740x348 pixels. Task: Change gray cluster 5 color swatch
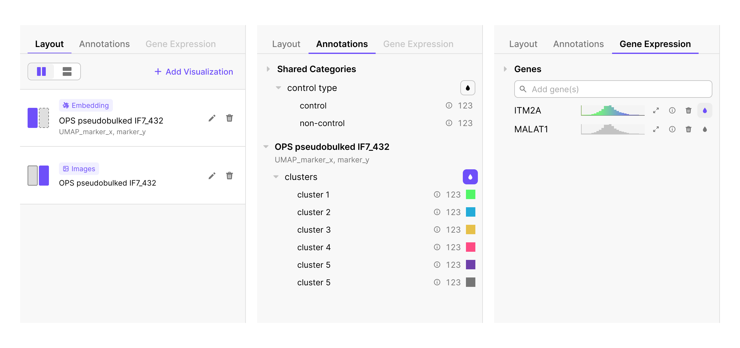(471, 282)
